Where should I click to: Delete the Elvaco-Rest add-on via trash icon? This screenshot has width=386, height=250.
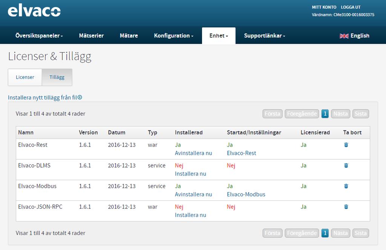coord(346,145)
